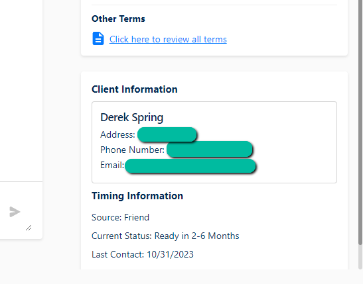Click the redacted email value
This screenshot has width=363, height=284.
(x=190, y=166)
